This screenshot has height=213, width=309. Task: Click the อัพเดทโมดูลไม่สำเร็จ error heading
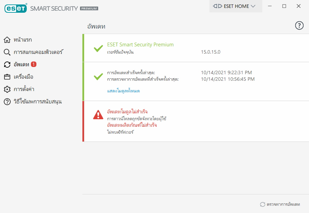point(127,112)
